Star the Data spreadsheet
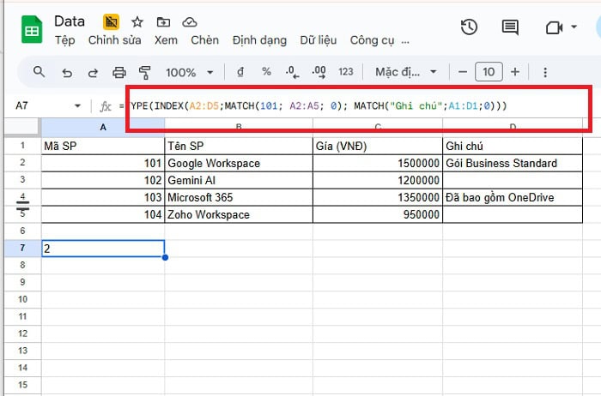601x396 pixels. tap(137, 21)
